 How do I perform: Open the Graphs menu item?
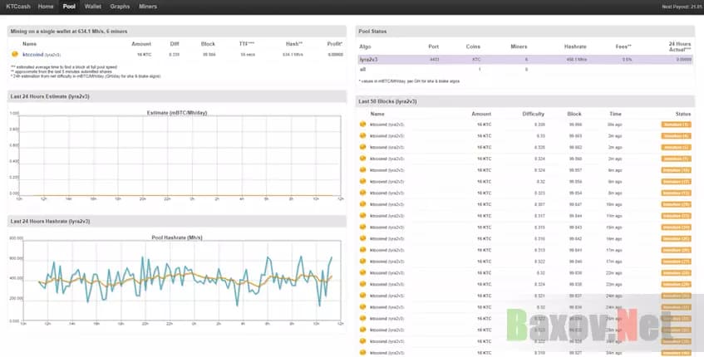click(x=120, y=6)
